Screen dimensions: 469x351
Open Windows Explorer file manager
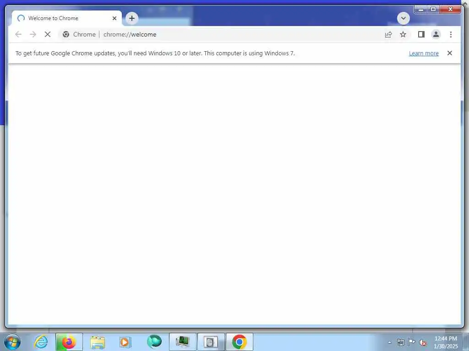click(98, 342)
